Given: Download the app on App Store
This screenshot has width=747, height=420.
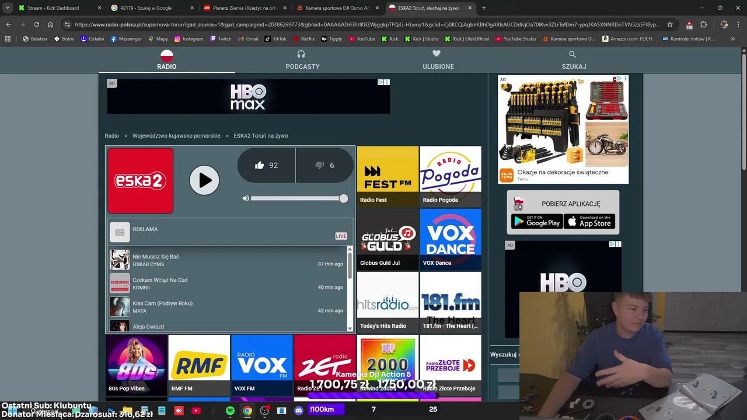Looking at the screenshot, I should pyautogui.click(x=589, y=221).
